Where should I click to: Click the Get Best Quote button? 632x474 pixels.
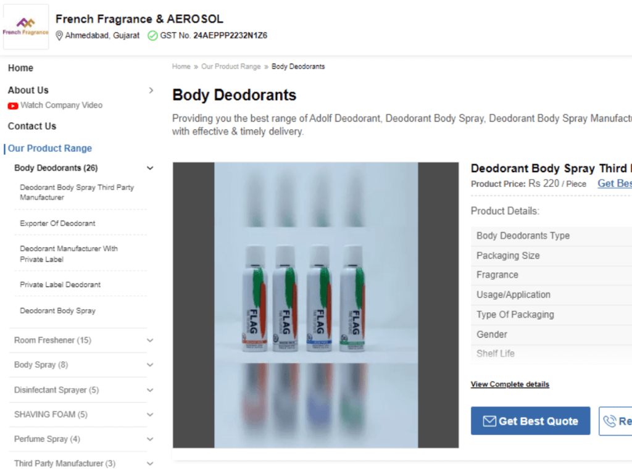click(x=530, y=421)
